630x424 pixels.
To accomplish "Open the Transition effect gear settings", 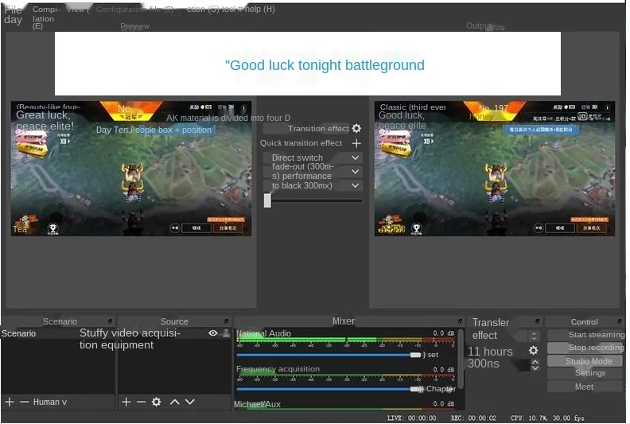I will click(356, 128).
